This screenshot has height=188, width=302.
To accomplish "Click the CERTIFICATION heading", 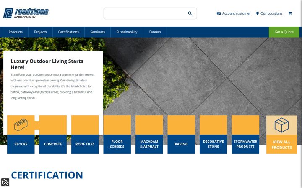I will pos(47,175).
